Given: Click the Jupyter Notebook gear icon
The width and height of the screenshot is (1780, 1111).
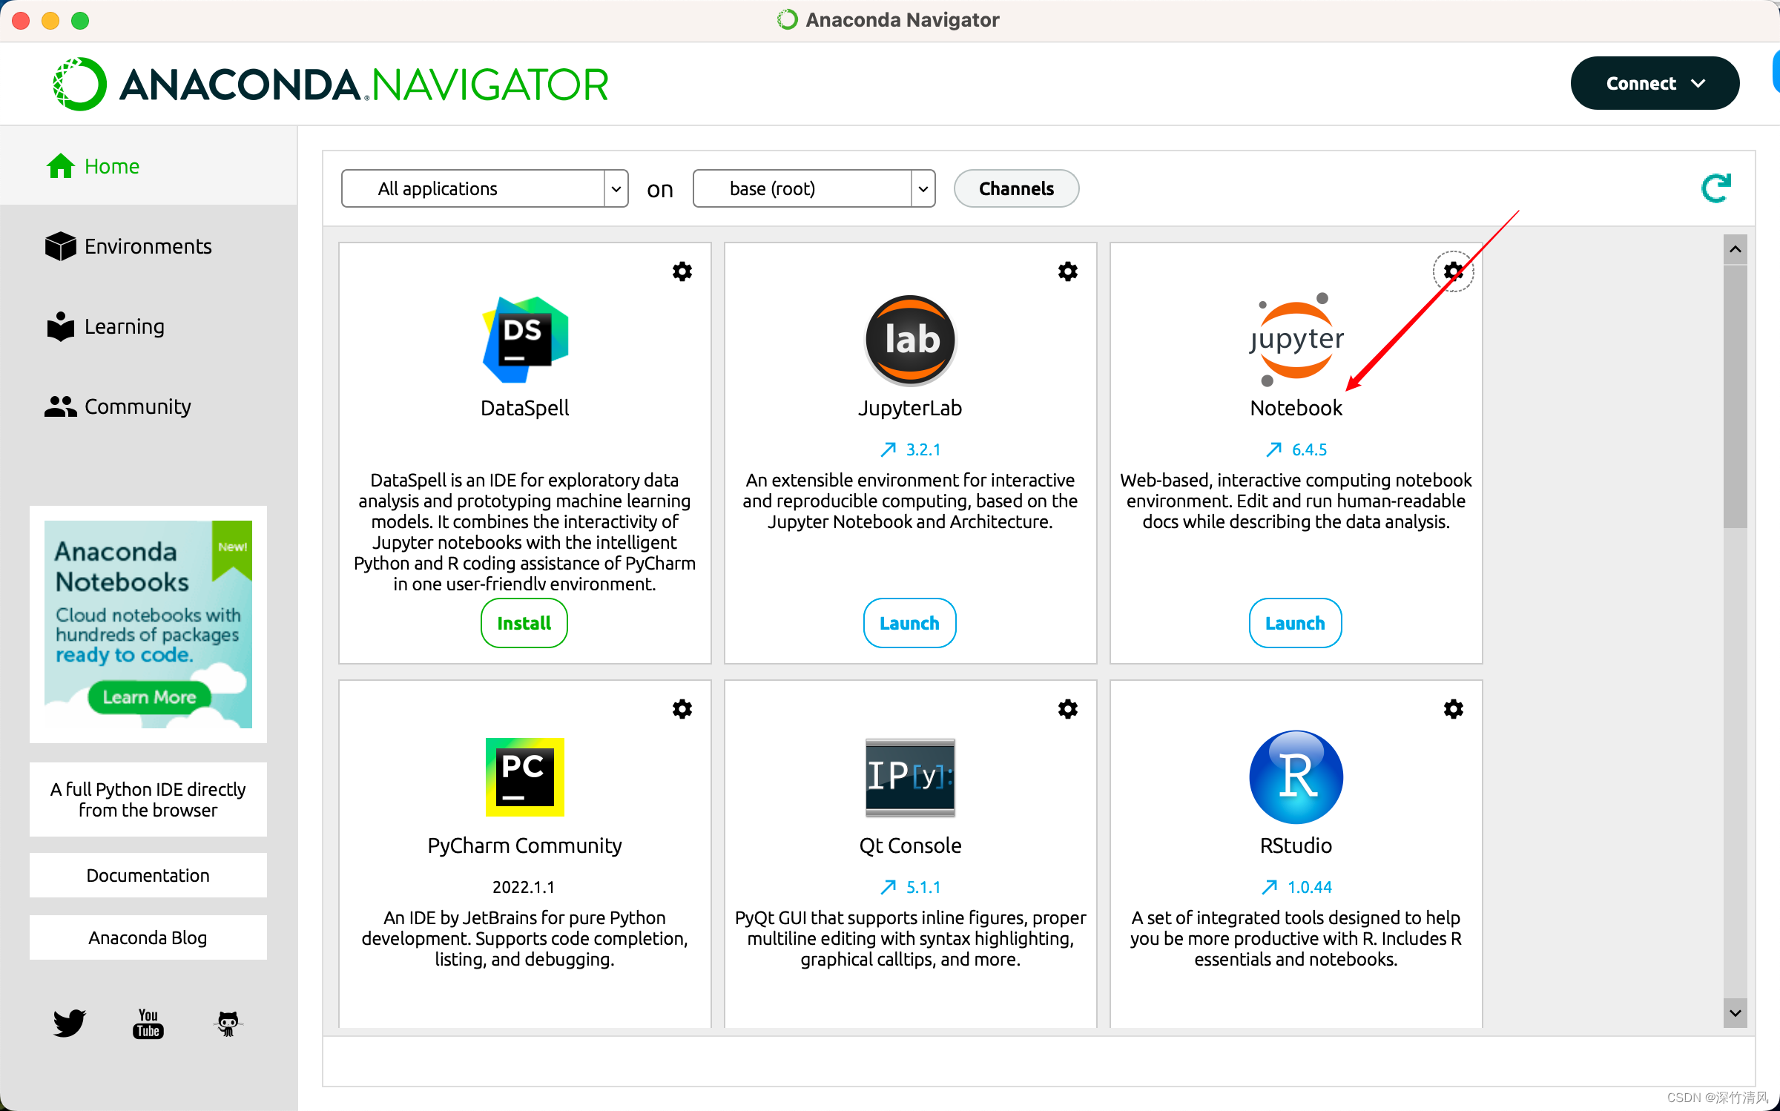Looking at the screenshot, I should 1453,271.
